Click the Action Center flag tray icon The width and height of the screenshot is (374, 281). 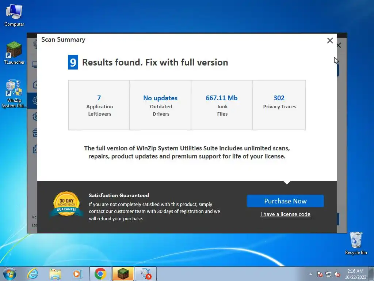(x=320, y=274)
